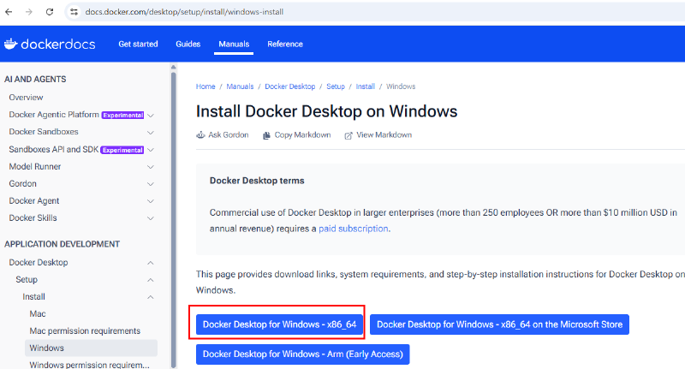Image resolution: width=685 pixels, height=369 pixels.
Task: Click the View Markdown text
Action: [x=384, y=135]
